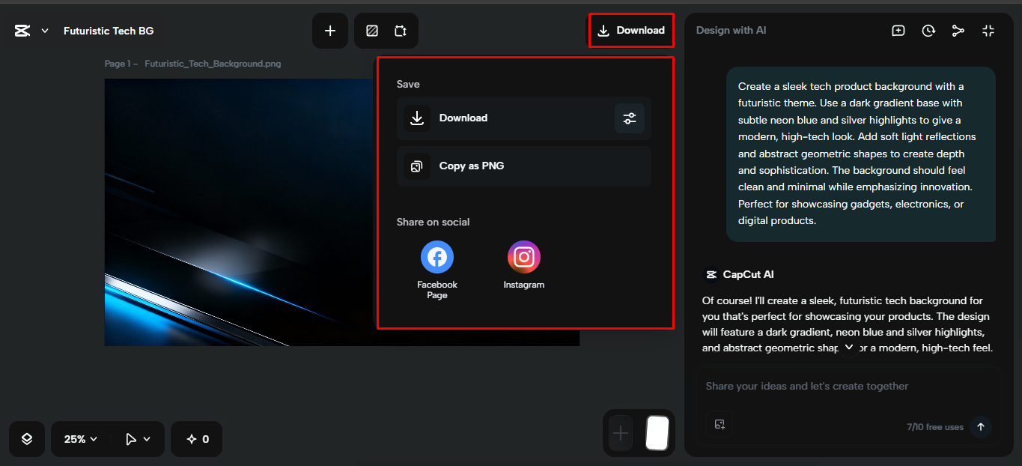The image size is (1022, 466).
Task: Collapse the Design with AI panel
Action: [988, 31]
